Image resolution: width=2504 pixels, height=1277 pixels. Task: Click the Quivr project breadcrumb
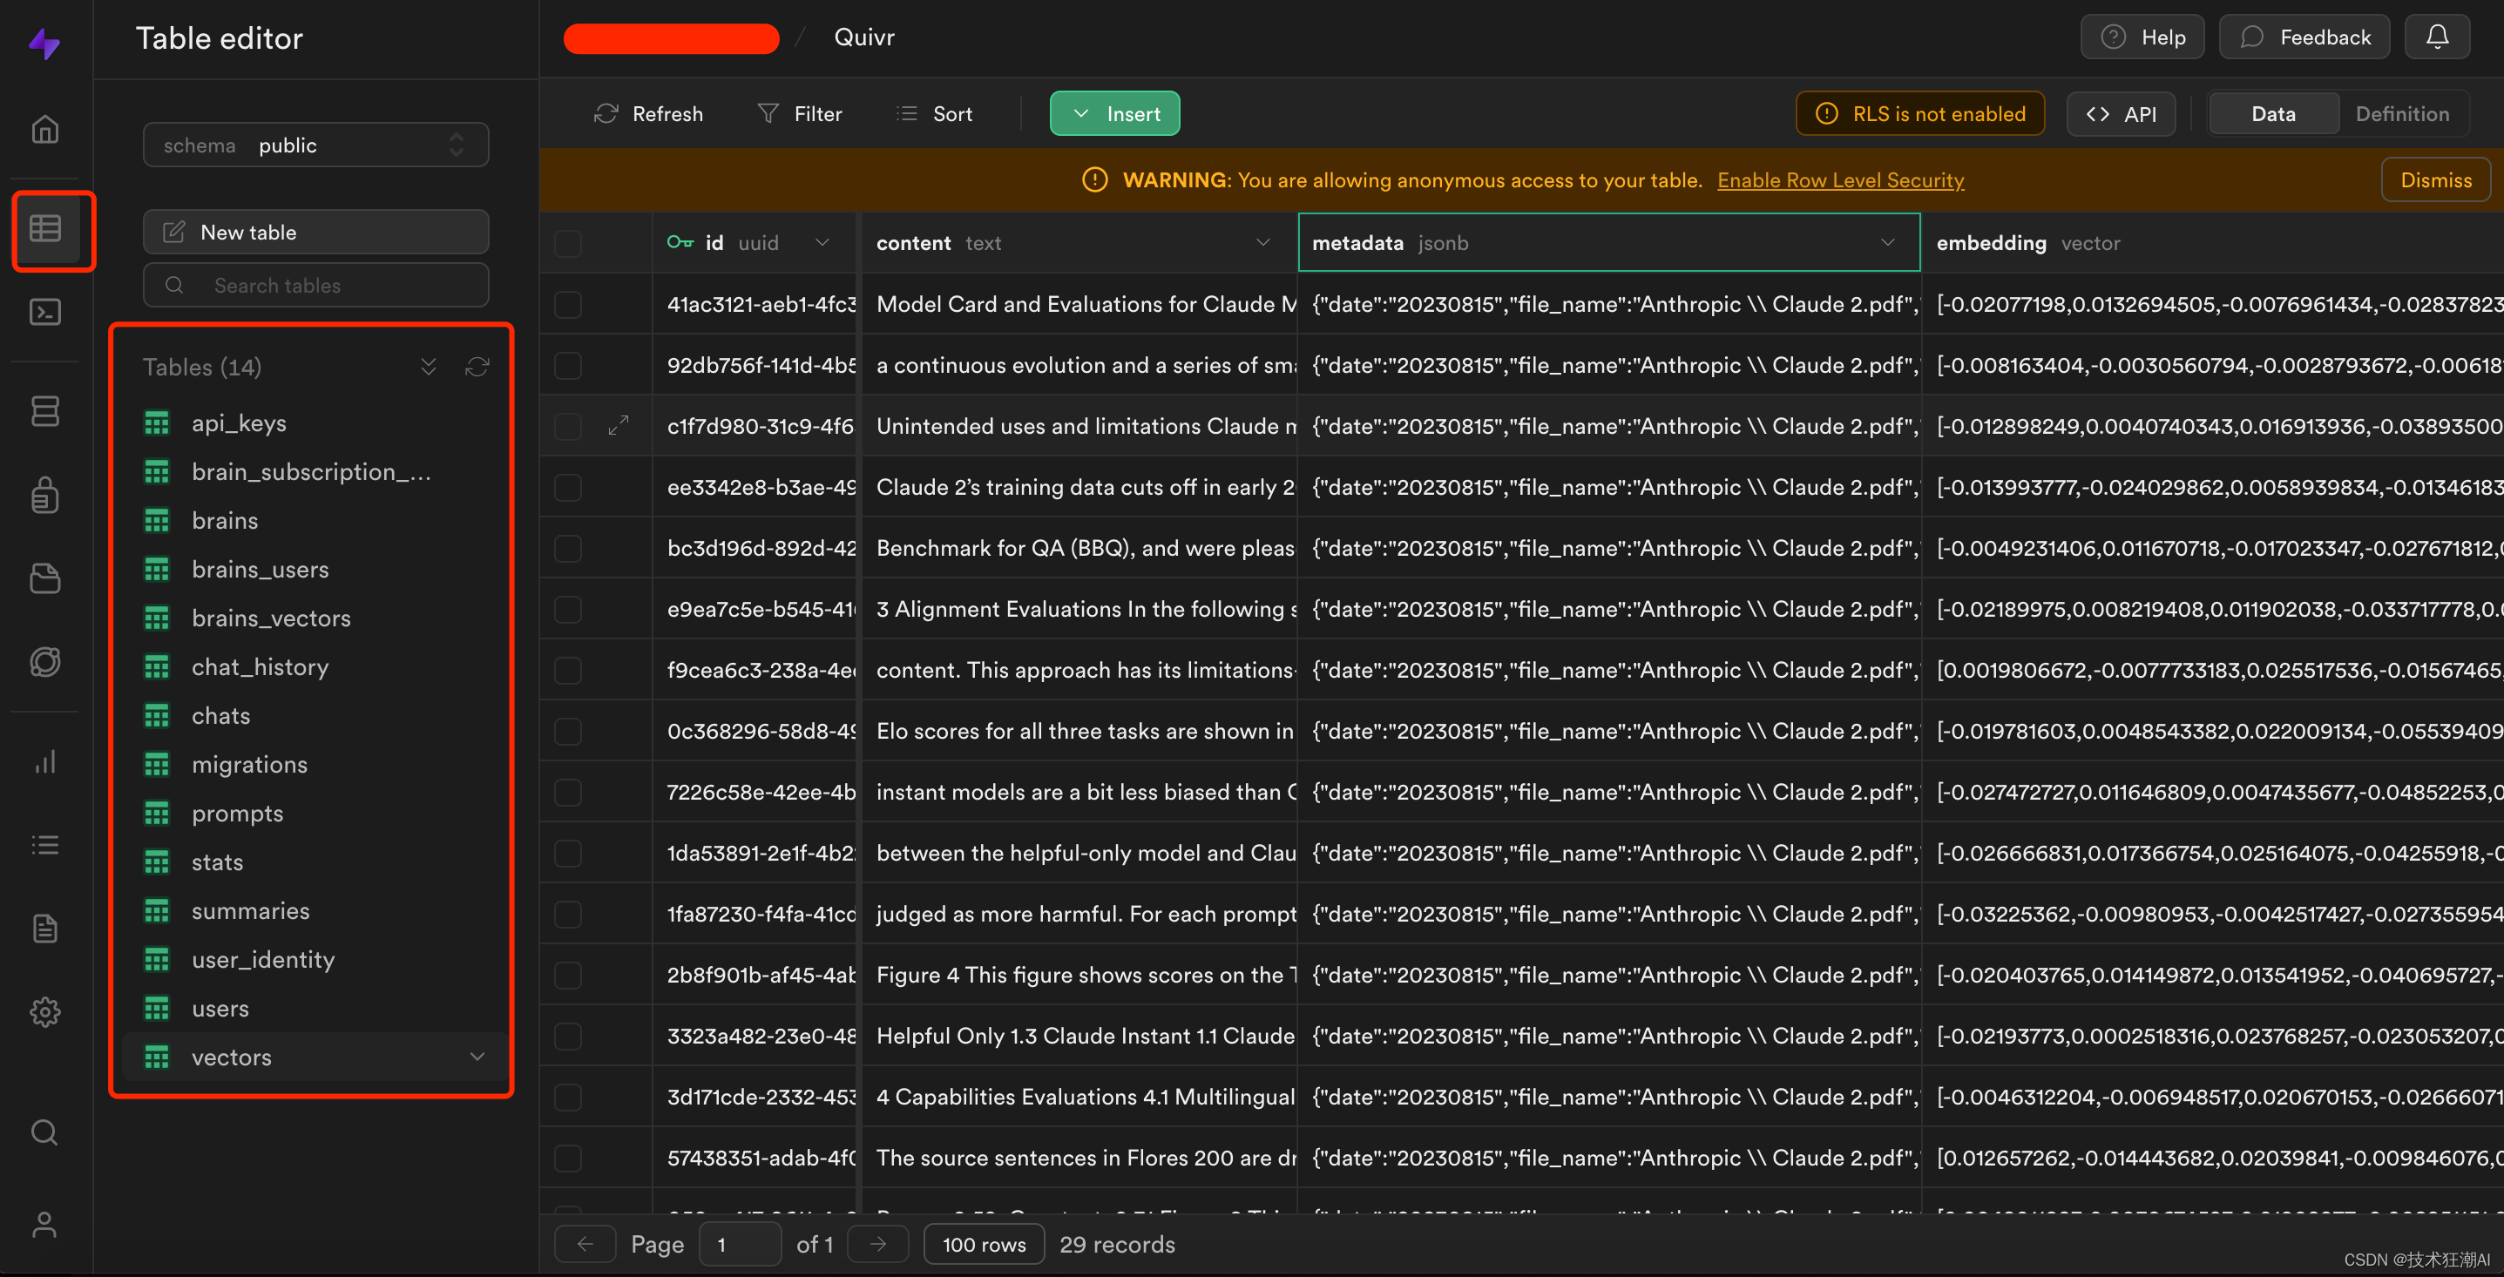(x=864, y=37)
